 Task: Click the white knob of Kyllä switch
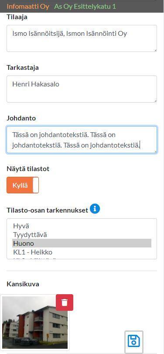(36, 185)
